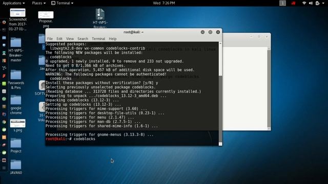Click the terminal title root@kali: ~
This screenshot has width=328, height=184.
(x=133, y=32)
